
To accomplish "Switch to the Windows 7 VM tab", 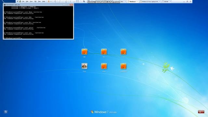I will point(133,2).
